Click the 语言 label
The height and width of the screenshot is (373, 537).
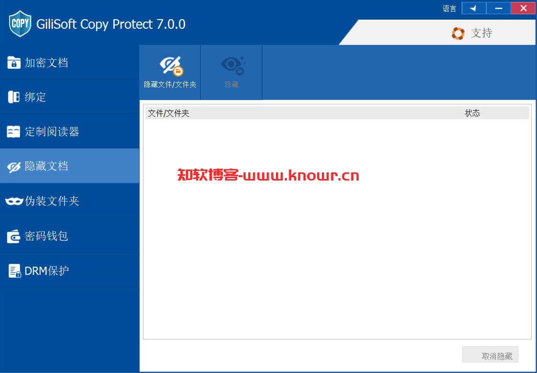coord(449,9)
